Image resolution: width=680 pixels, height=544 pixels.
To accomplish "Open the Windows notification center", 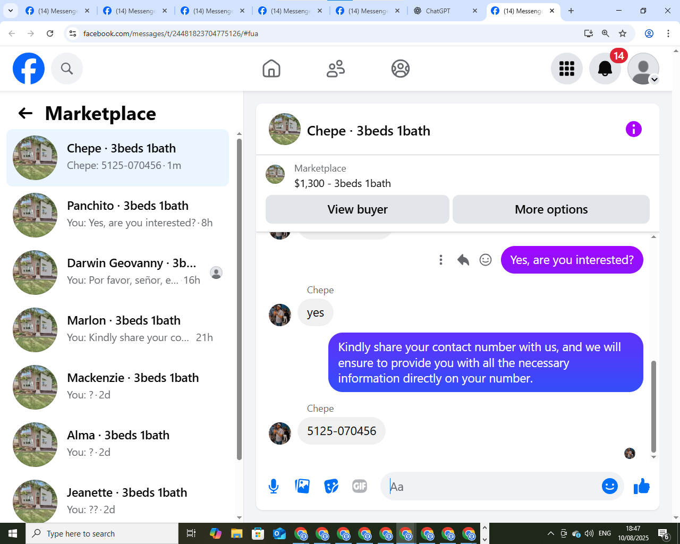I will tap(664, 533).
